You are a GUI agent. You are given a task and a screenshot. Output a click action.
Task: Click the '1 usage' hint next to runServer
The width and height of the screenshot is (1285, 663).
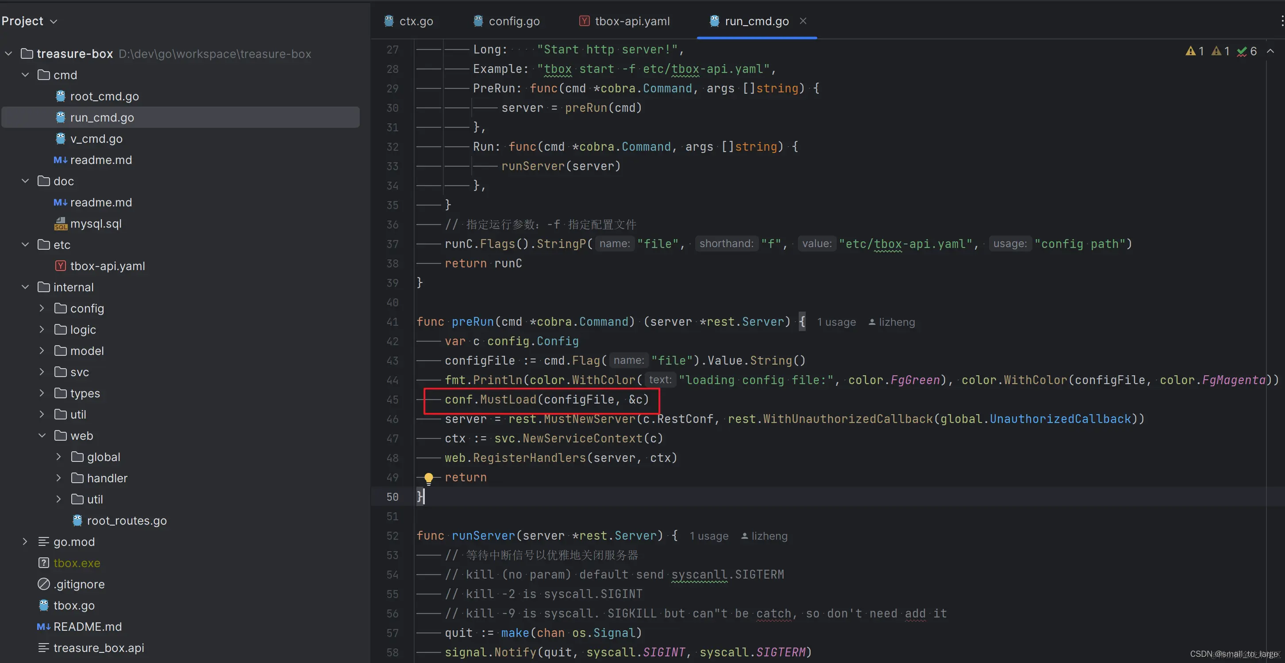[709, 536]
